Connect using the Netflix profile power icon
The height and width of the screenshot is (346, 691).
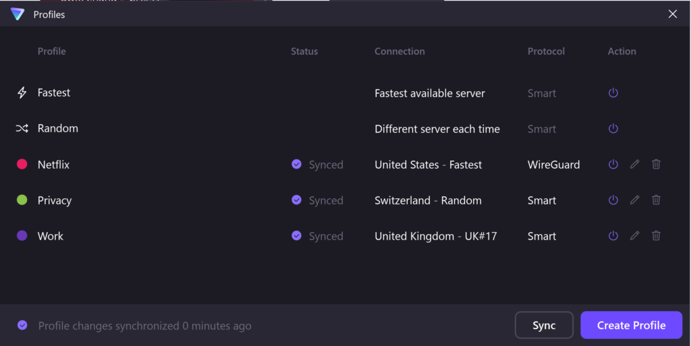[x=613, y=164]
